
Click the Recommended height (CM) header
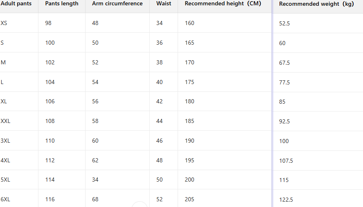point(223,4)
